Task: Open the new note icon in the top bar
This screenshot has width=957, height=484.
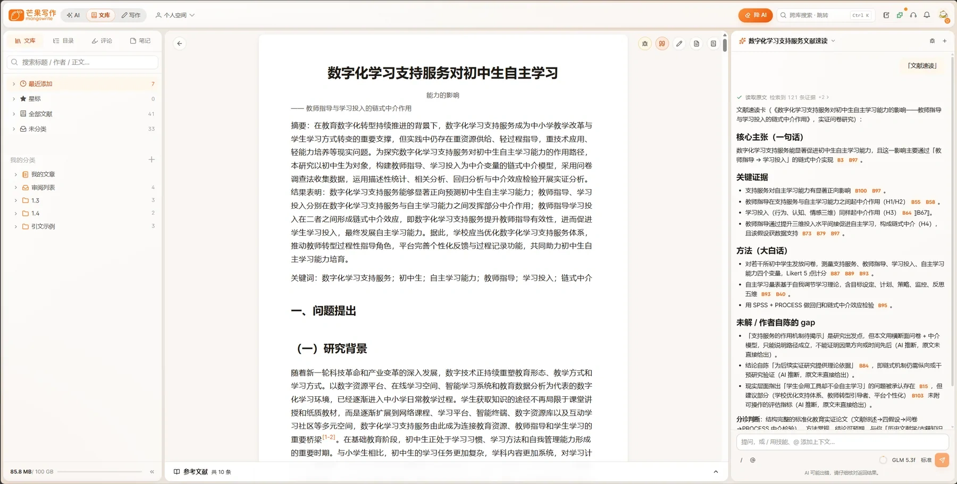Action: pyautogui.click(x=886, y=15)
